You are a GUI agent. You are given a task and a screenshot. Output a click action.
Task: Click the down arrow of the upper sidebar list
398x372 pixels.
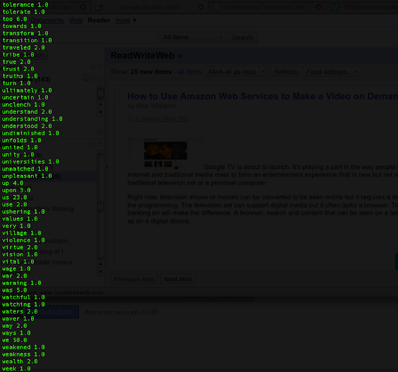tap(101, 112)
